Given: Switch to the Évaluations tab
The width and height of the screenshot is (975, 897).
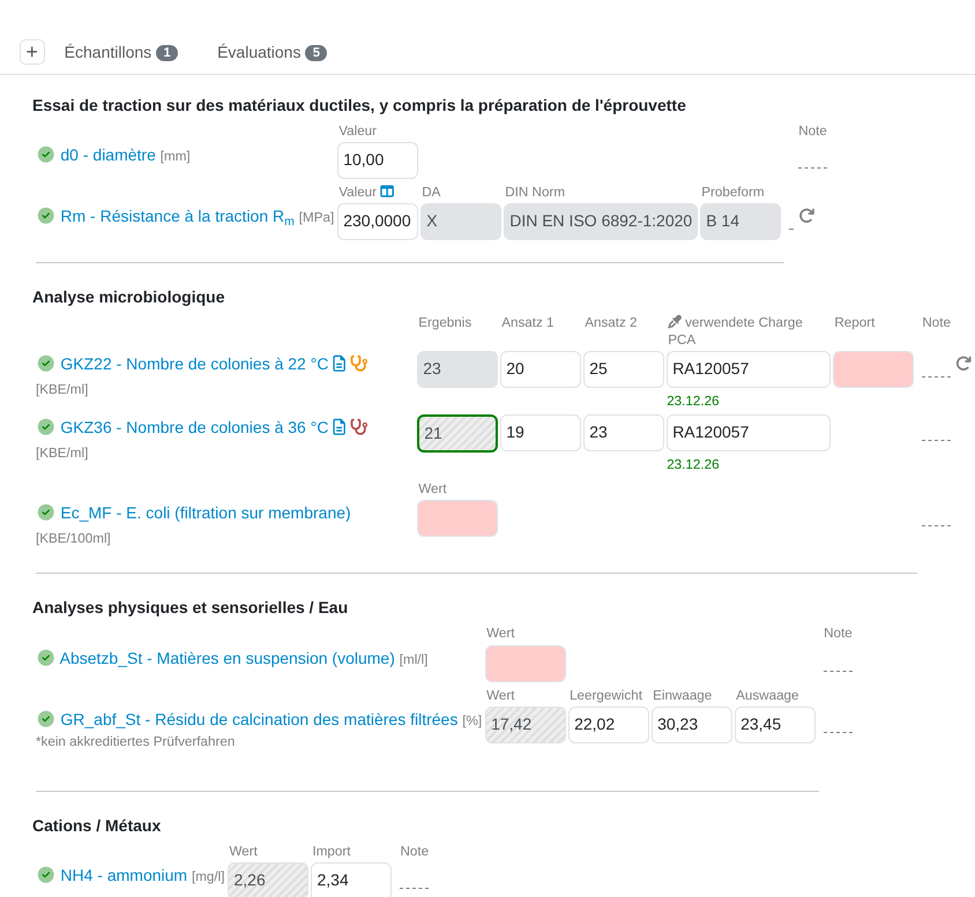Looking at the screenshot, I should point(271,53).
